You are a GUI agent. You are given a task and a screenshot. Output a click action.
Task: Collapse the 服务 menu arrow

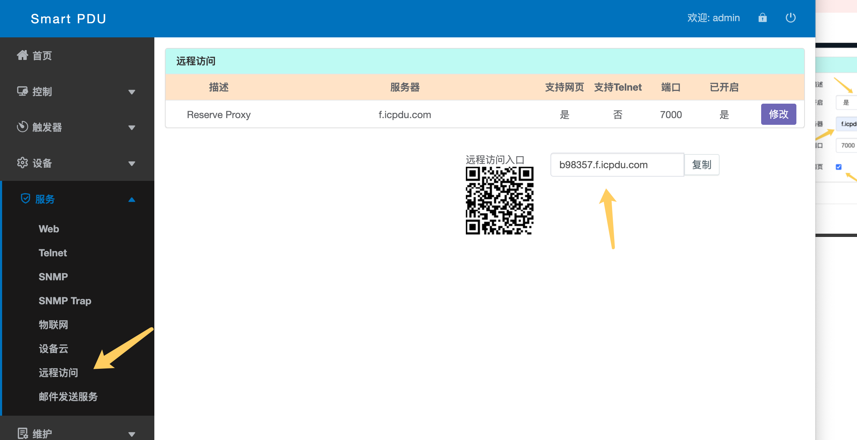point(132,200)
